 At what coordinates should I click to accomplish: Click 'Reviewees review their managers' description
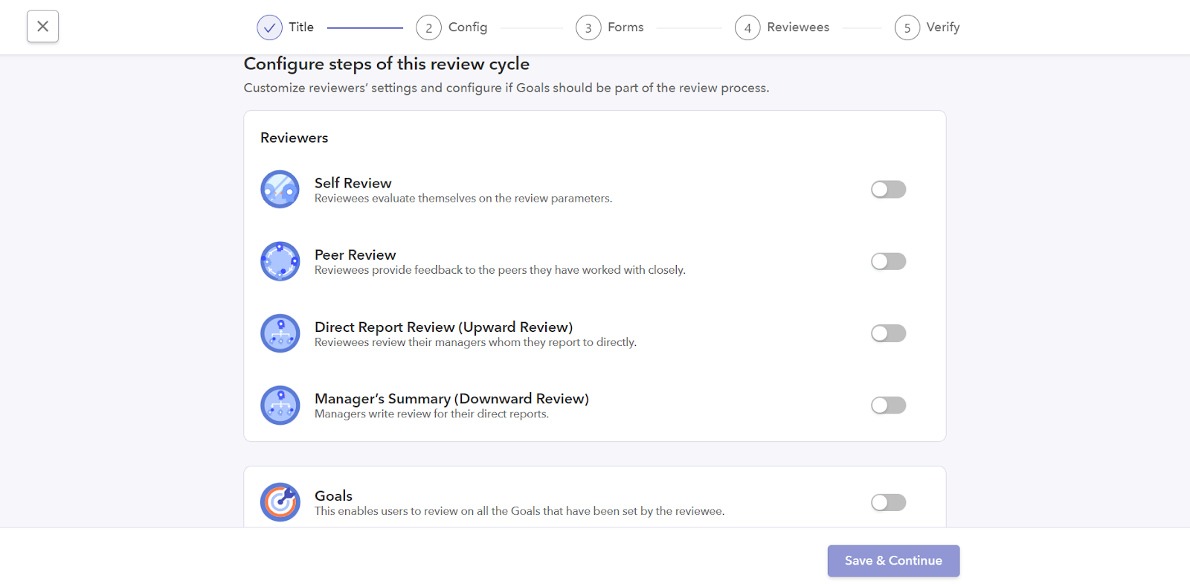click(x=475, y=342)
